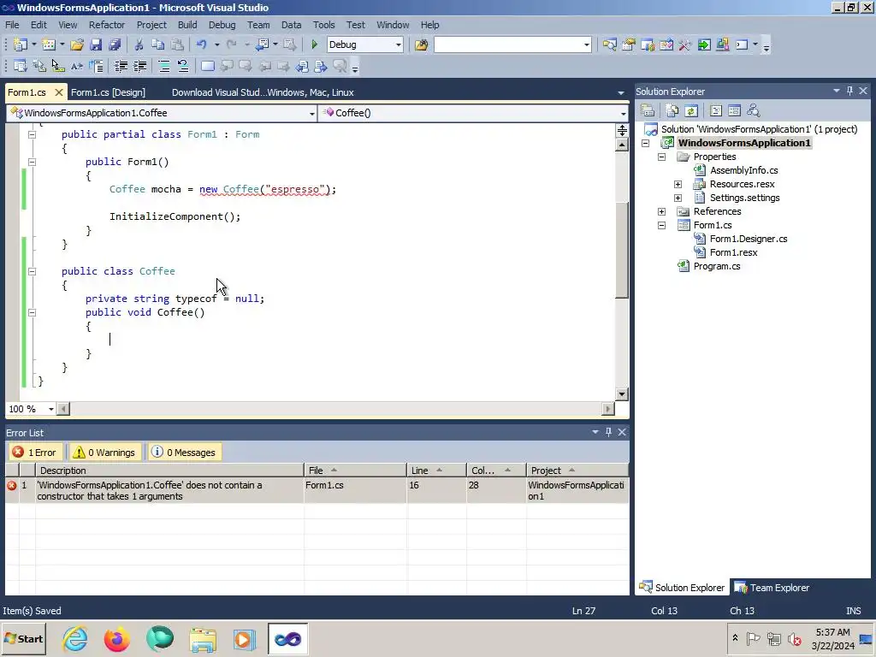Click the editor vertical scrollbar thumb
The image size is (876, 657).
[622, 251]
